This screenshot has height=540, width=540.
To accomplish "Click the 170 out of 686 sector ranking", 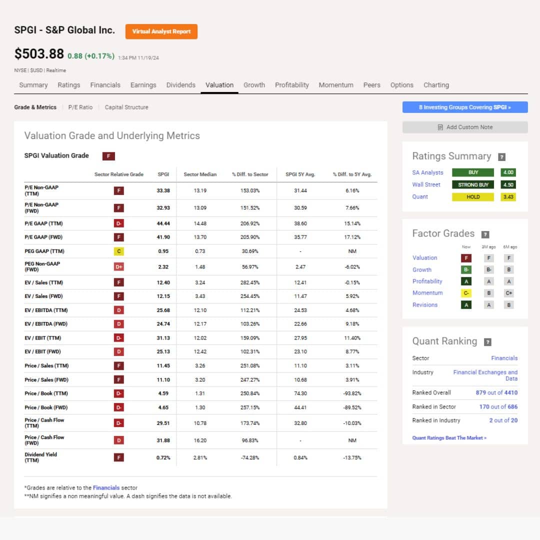I will pos(498,407).
